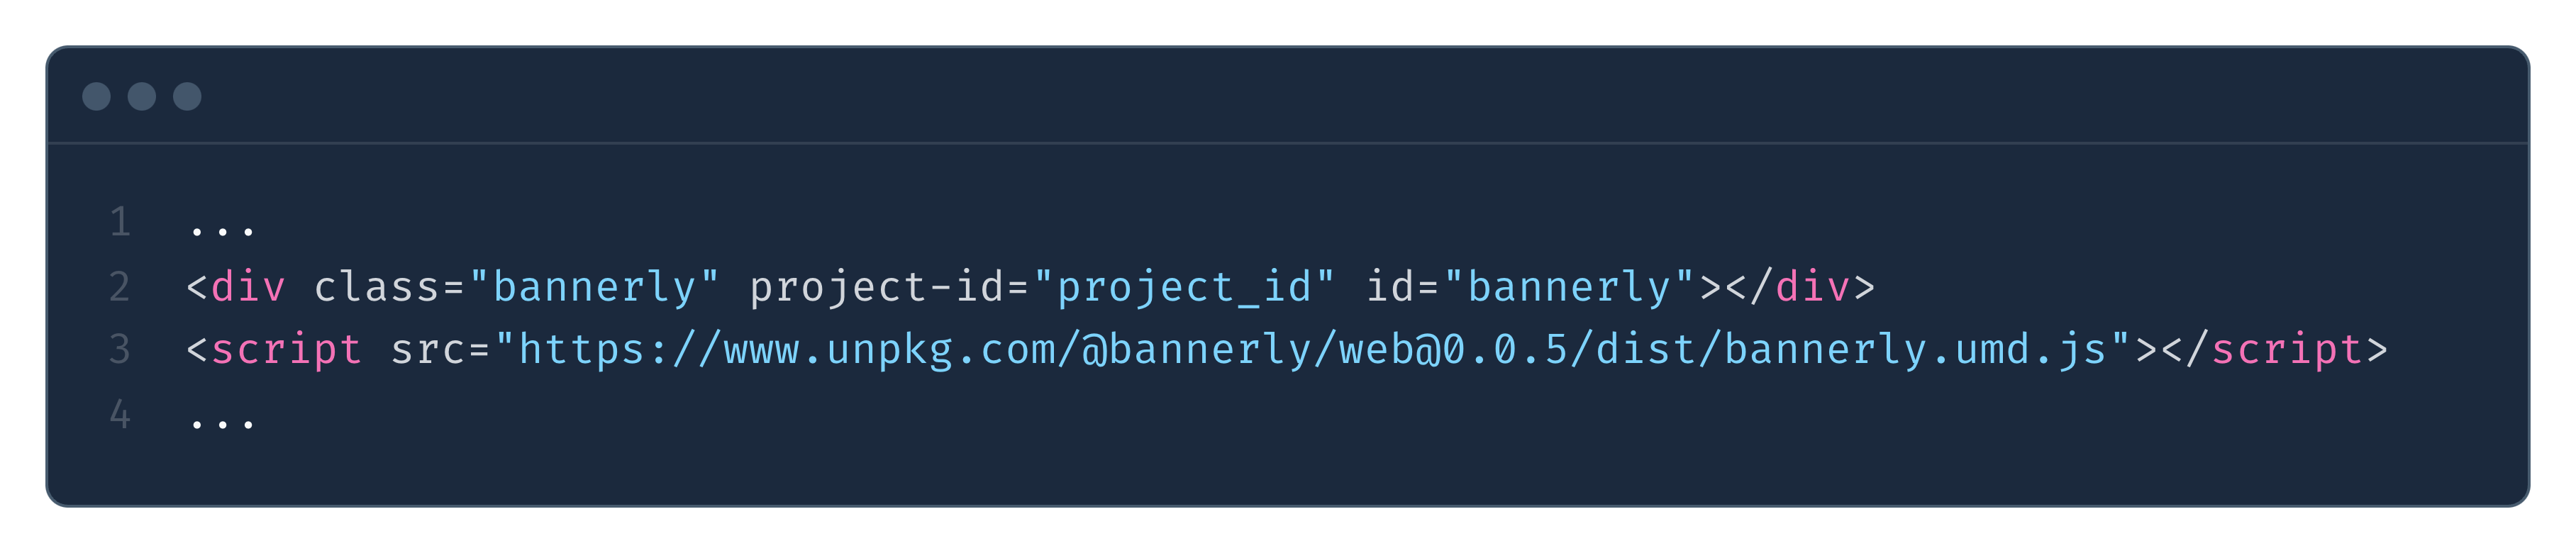2576x553 pixels.
Task: Click the first window dot in header
Action: click(96, 96)
